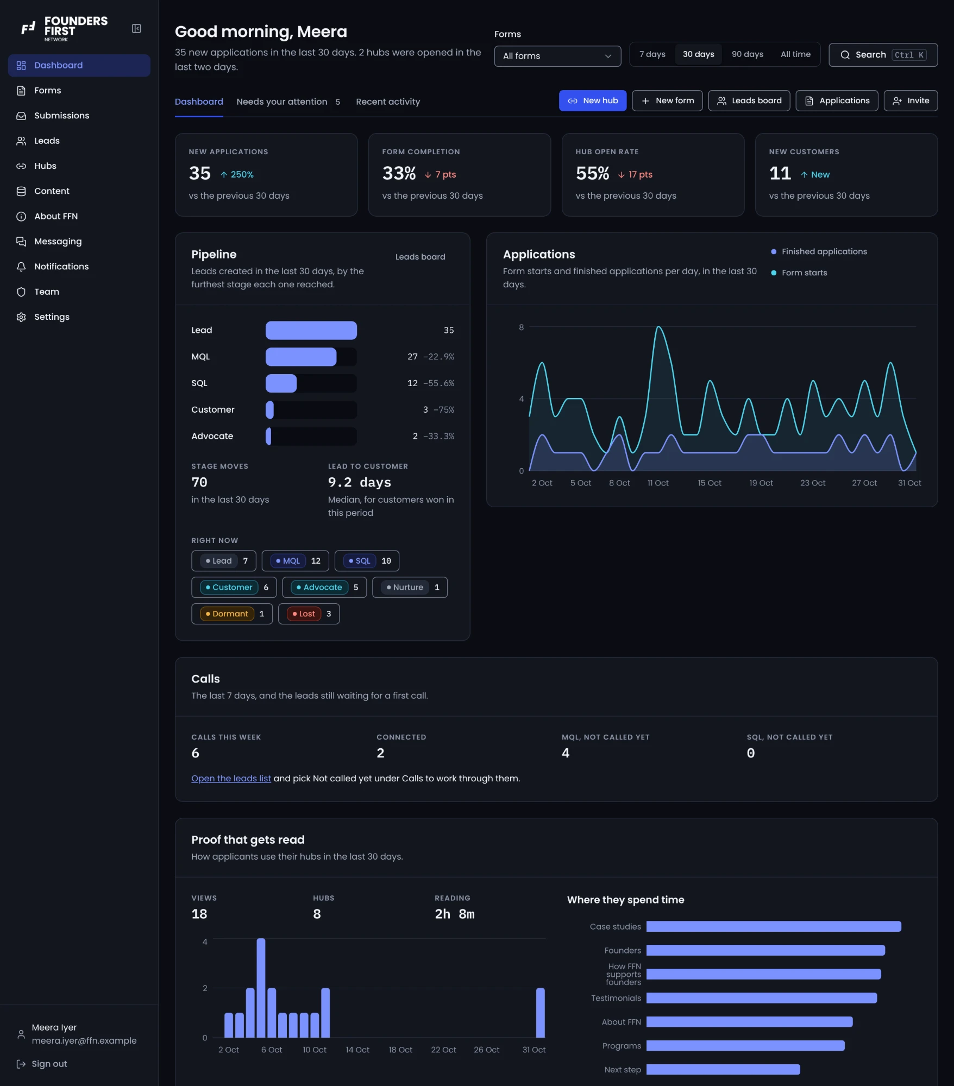Go to Submissions in sidebar
Image resolution: width=954 pixels, height=1086 pixels.
79,116
